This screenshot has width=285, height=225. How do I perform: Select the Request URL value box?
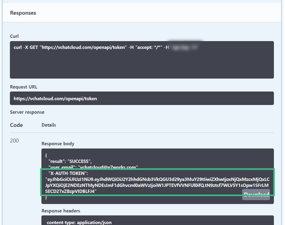(142, 98)
